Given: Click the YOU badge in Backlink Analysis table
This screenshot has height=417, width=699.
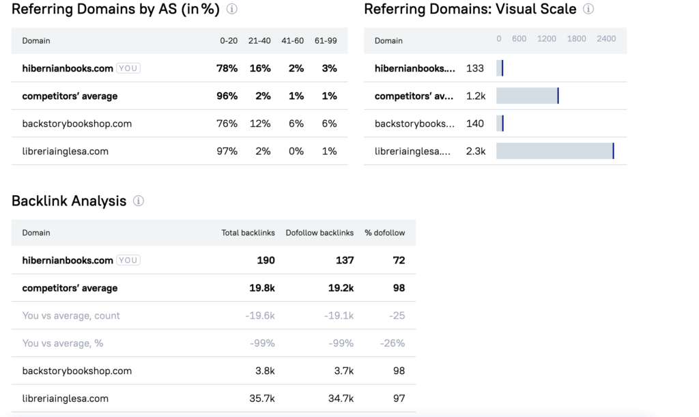Looking at the screenshot, I should [x=128, y=260].
